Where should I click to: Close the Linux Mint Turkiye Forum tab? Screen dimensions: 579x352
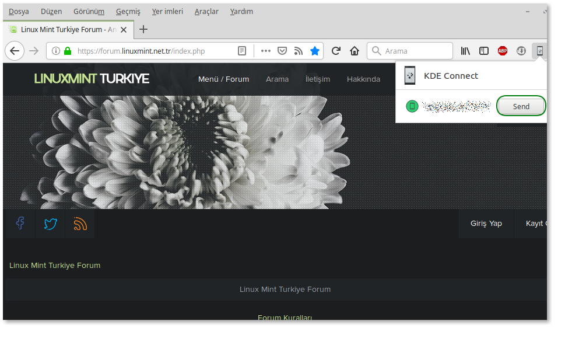tap(124, 30)
